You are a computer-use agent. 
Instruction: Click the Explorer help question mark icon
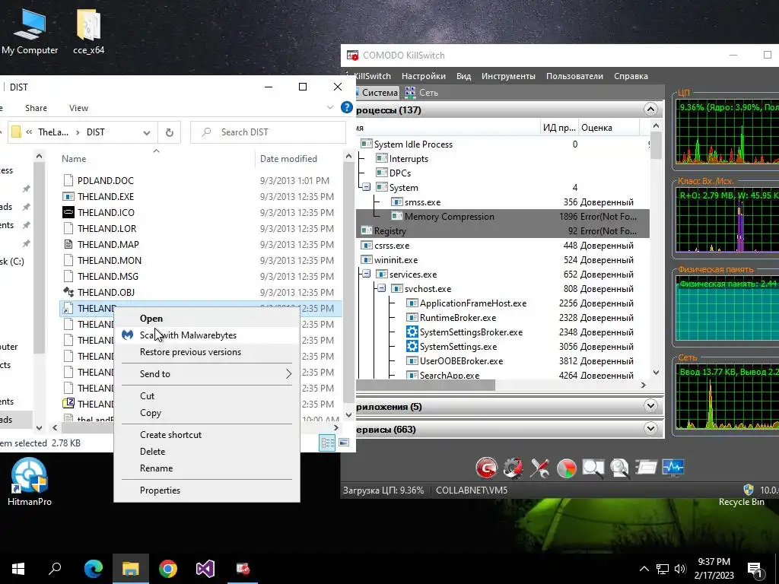[346, 108]
